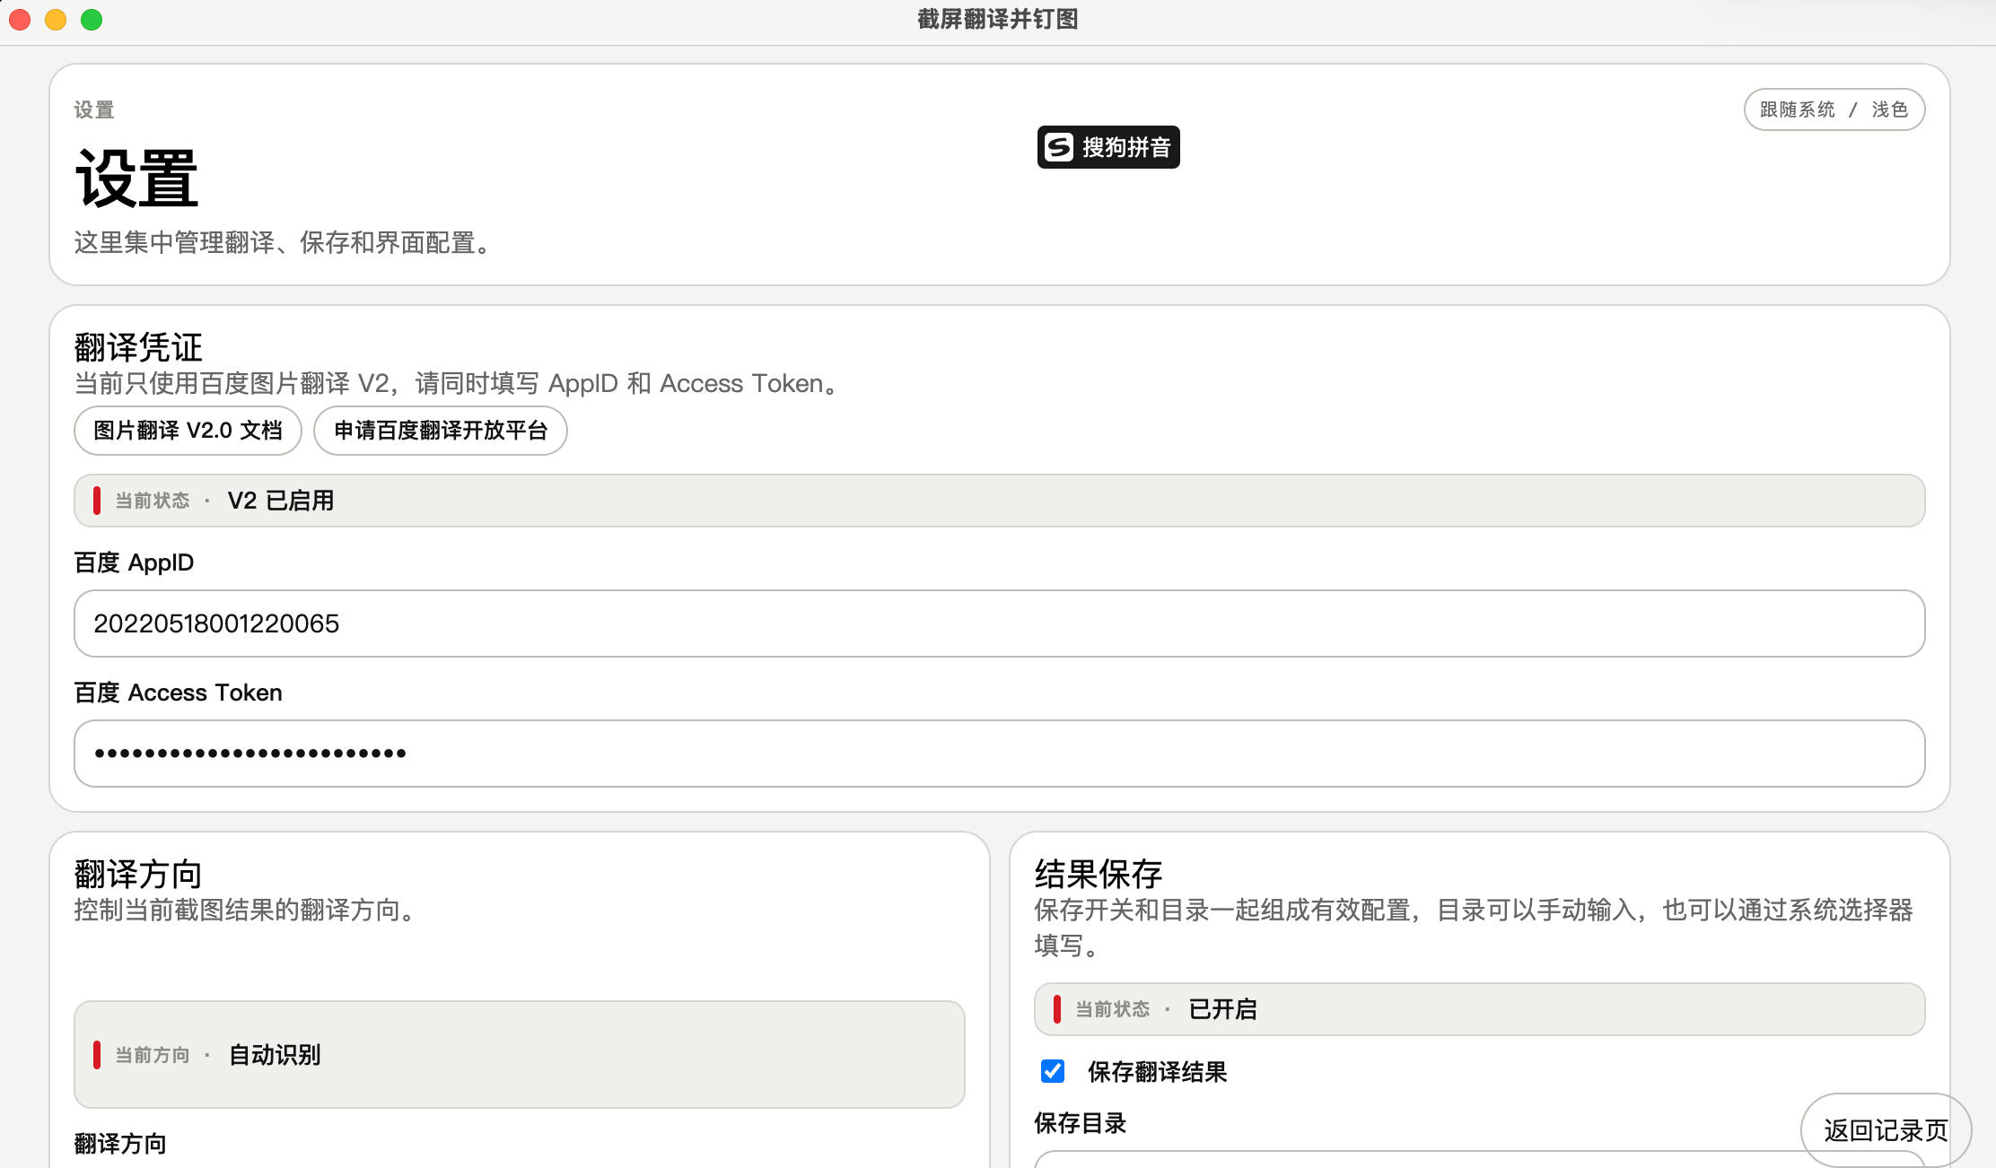Open the 图片翻译 V2.0 文档 link
The height and width of the screenshot is (1168, 1996).
tap(188, 431)
